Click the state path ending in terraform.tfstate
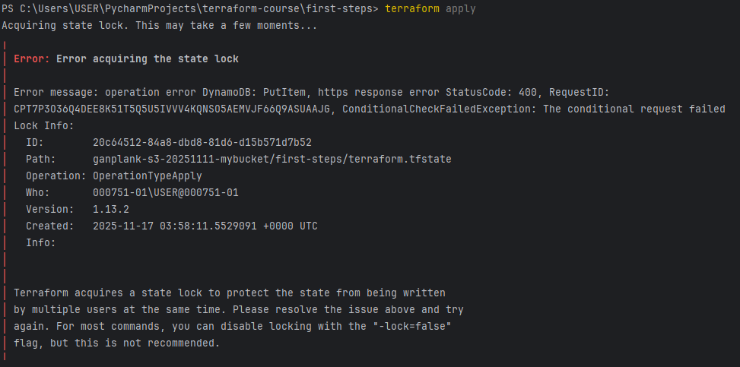740x367 pixels. 272,159
